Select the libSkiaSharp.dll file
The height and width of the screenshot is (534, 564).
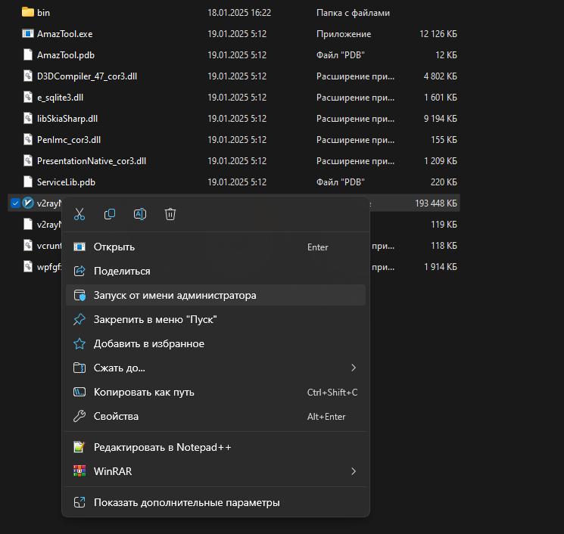pyautogui.click(x=67, y=119)
